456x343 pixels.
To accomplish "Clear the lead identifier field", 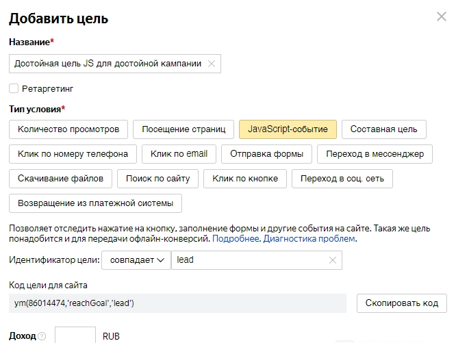I will click(x=333, y=260).
